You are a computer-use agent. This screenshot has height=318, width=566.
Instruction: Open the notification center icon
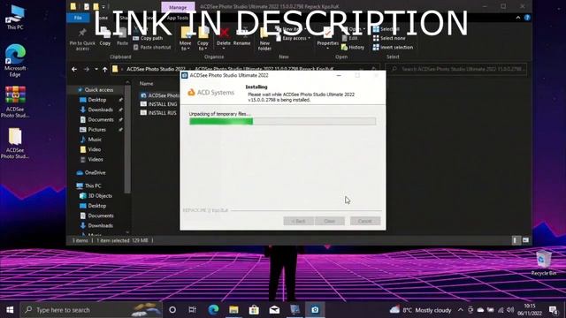(x=554, y=310)
